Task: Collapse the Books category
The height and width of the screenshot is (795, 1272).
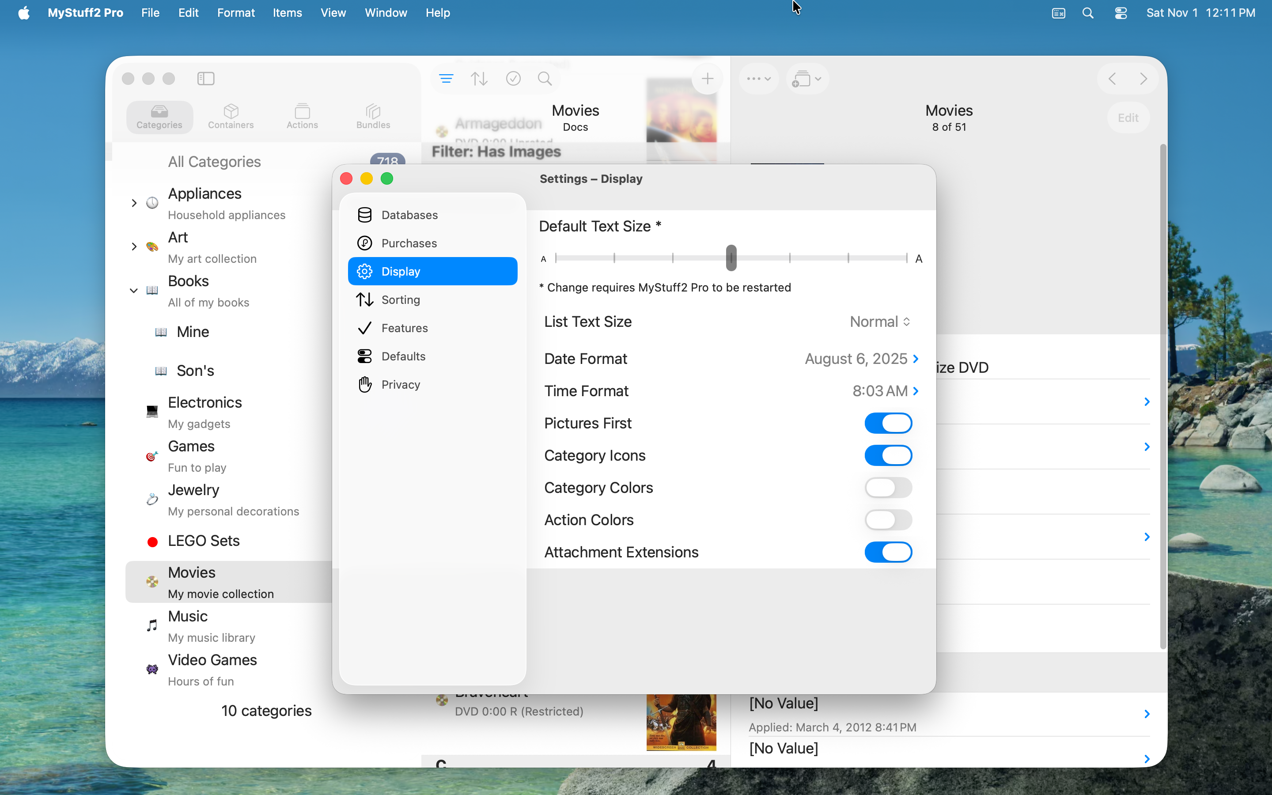Action: pyautogui.click(x=134, y=290)
